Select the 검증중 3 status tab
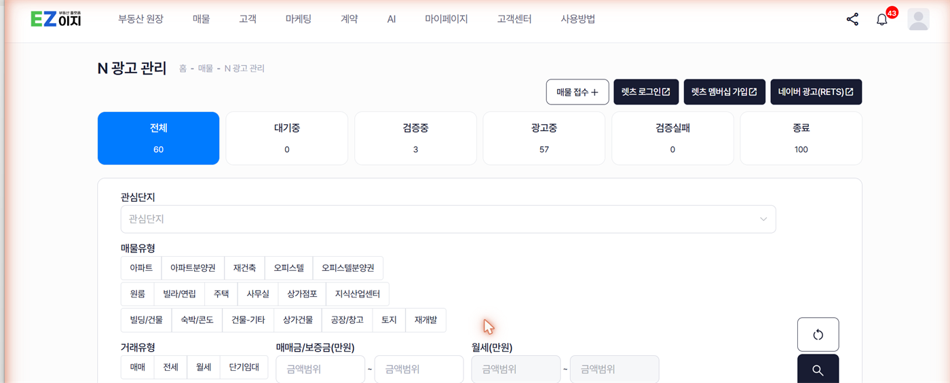This screenshot has width=950, height=383. pos(415,138)
